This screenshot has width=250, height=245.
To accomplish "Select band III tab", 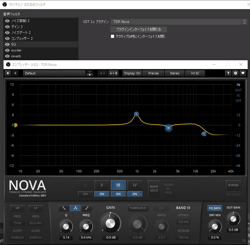I will click(118, 185).
